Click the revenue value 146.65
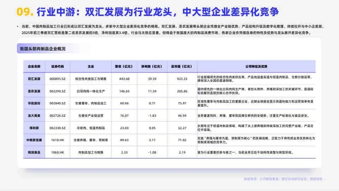The width and height of the screenshot is (339, 191). coord(124,91)
